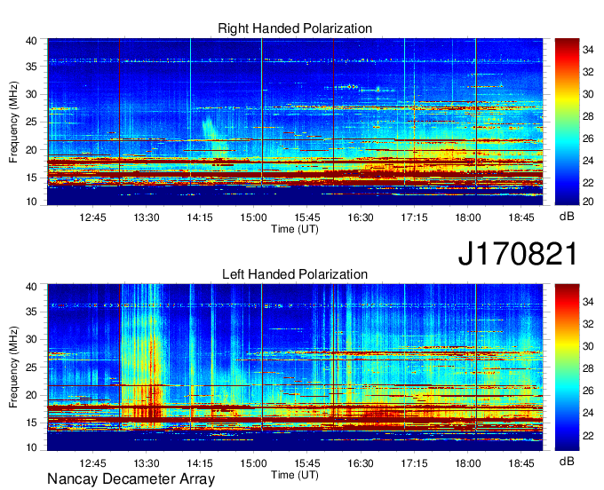The width and height of the screenshot is (604, 490).
Task: Click the 15:00 tick label on upper plot
Action: 253,217
